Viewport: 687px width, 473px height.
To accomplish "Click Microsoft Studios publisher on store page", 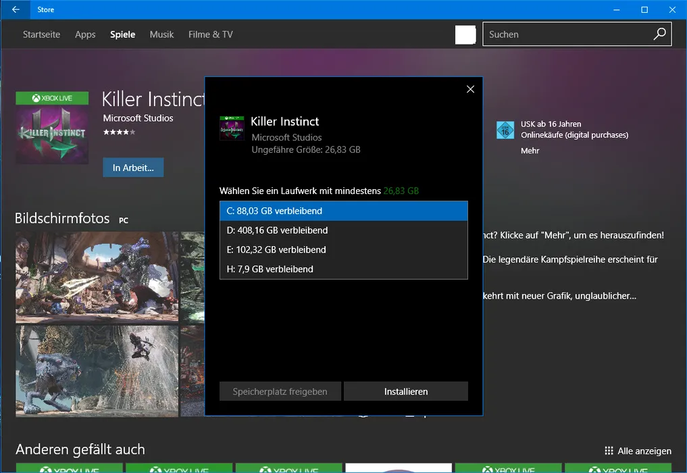I will click(138, 118).
